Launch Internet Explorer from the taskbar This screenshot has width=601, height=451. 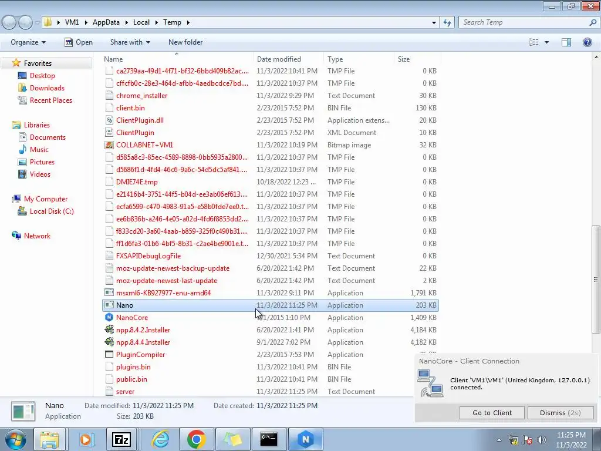click(160, 439)
